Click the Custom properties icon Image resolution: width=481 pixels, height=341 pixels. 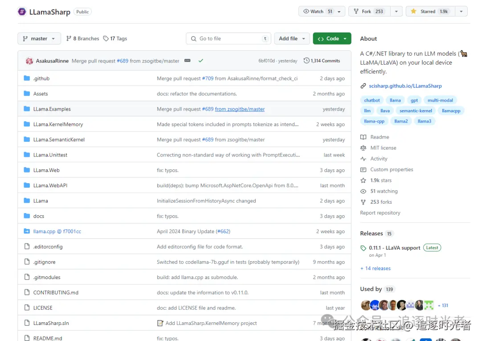tap(363, 169)
